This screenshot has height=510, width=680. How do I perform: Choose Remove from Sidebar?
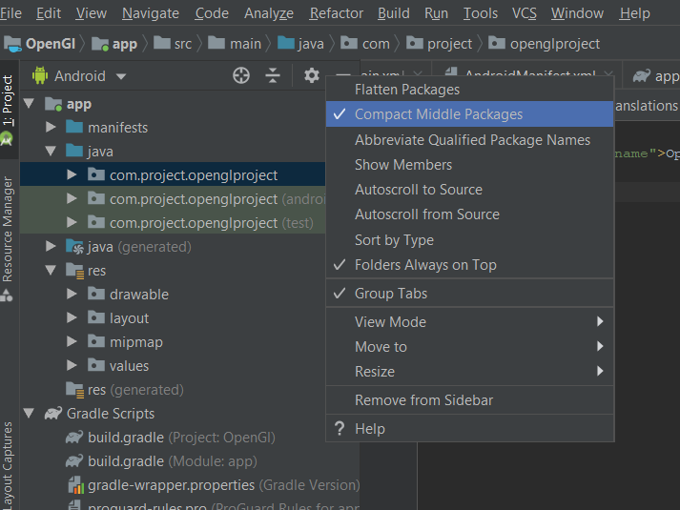(x=469, y=400)
